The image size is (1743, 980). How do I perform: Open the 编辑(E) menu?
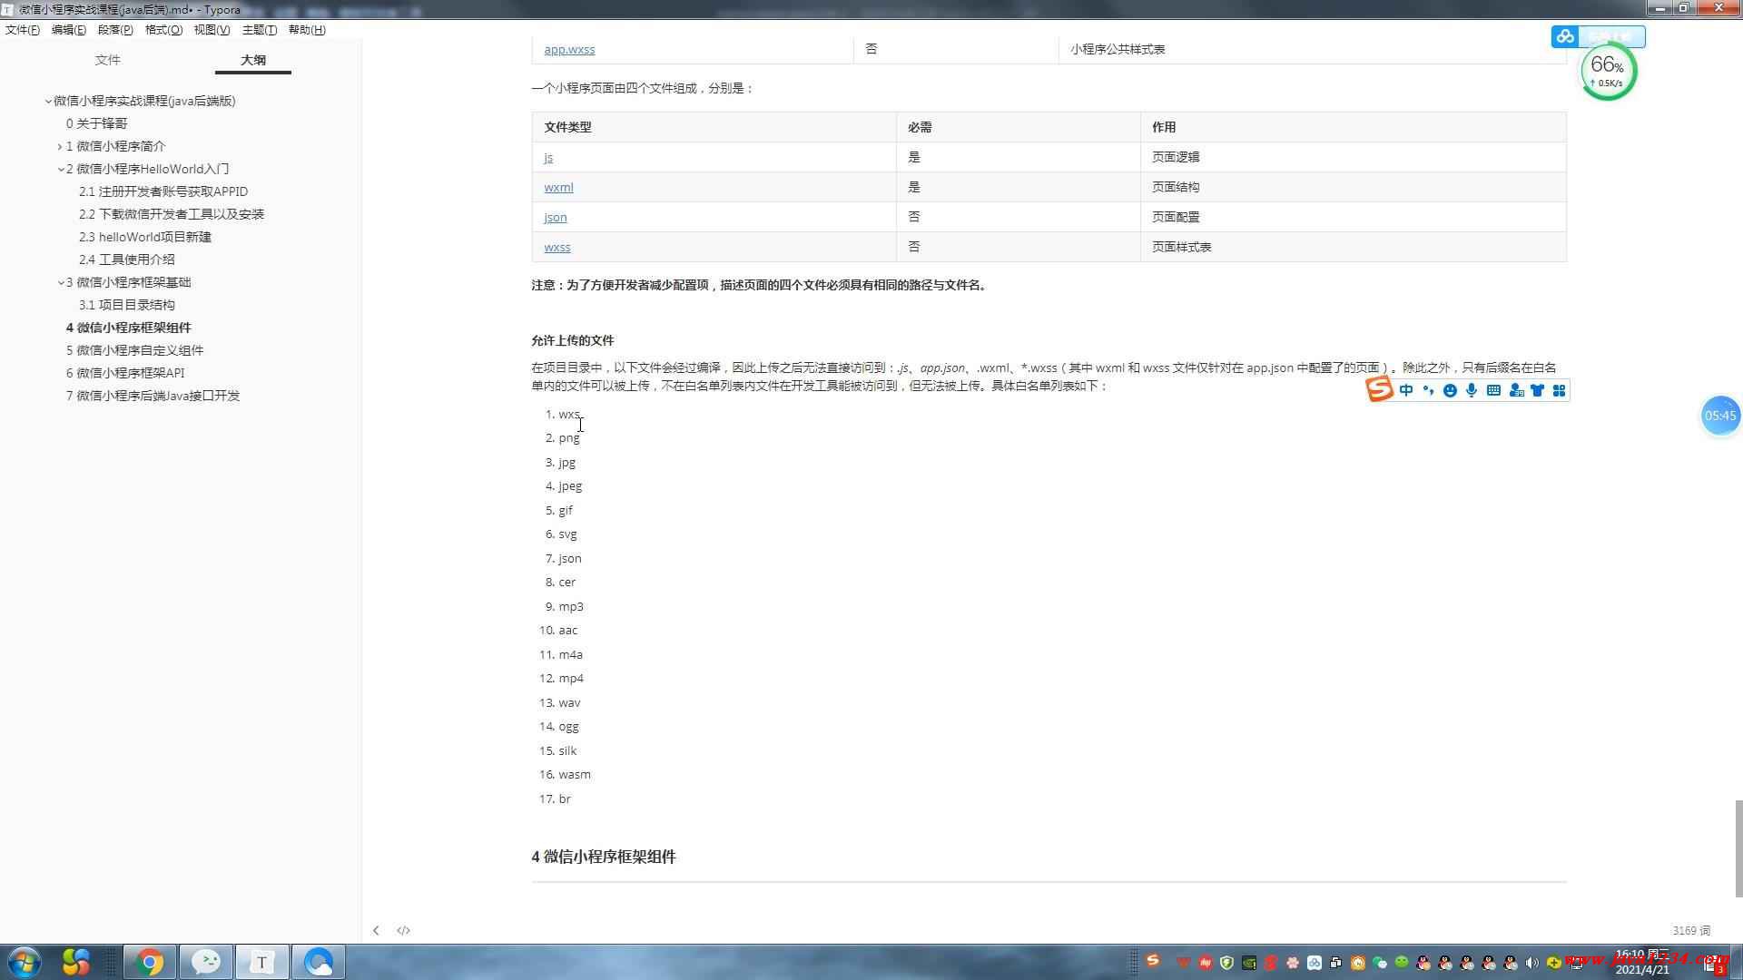point(69,30)
